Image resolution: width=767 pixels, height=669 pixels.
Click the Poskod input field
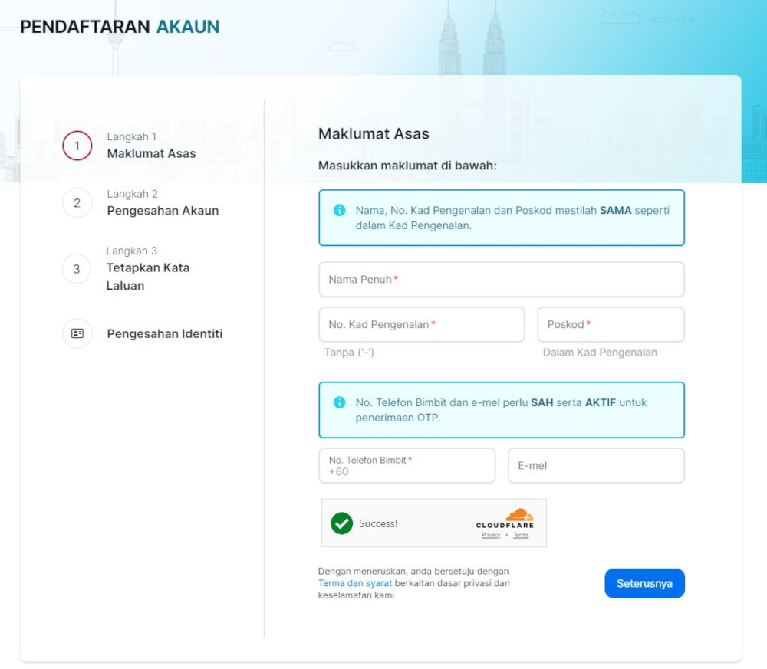pyautogui.click(x=611, y=324)
